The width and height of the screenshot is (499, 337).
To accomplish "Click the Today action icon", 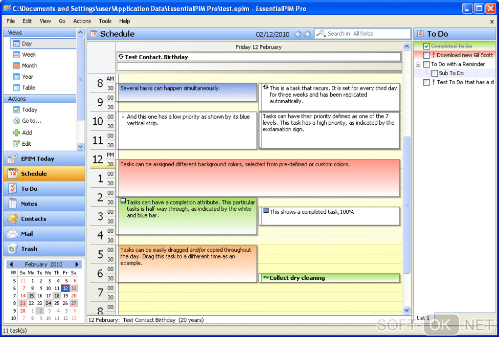I will pos(17,110).
